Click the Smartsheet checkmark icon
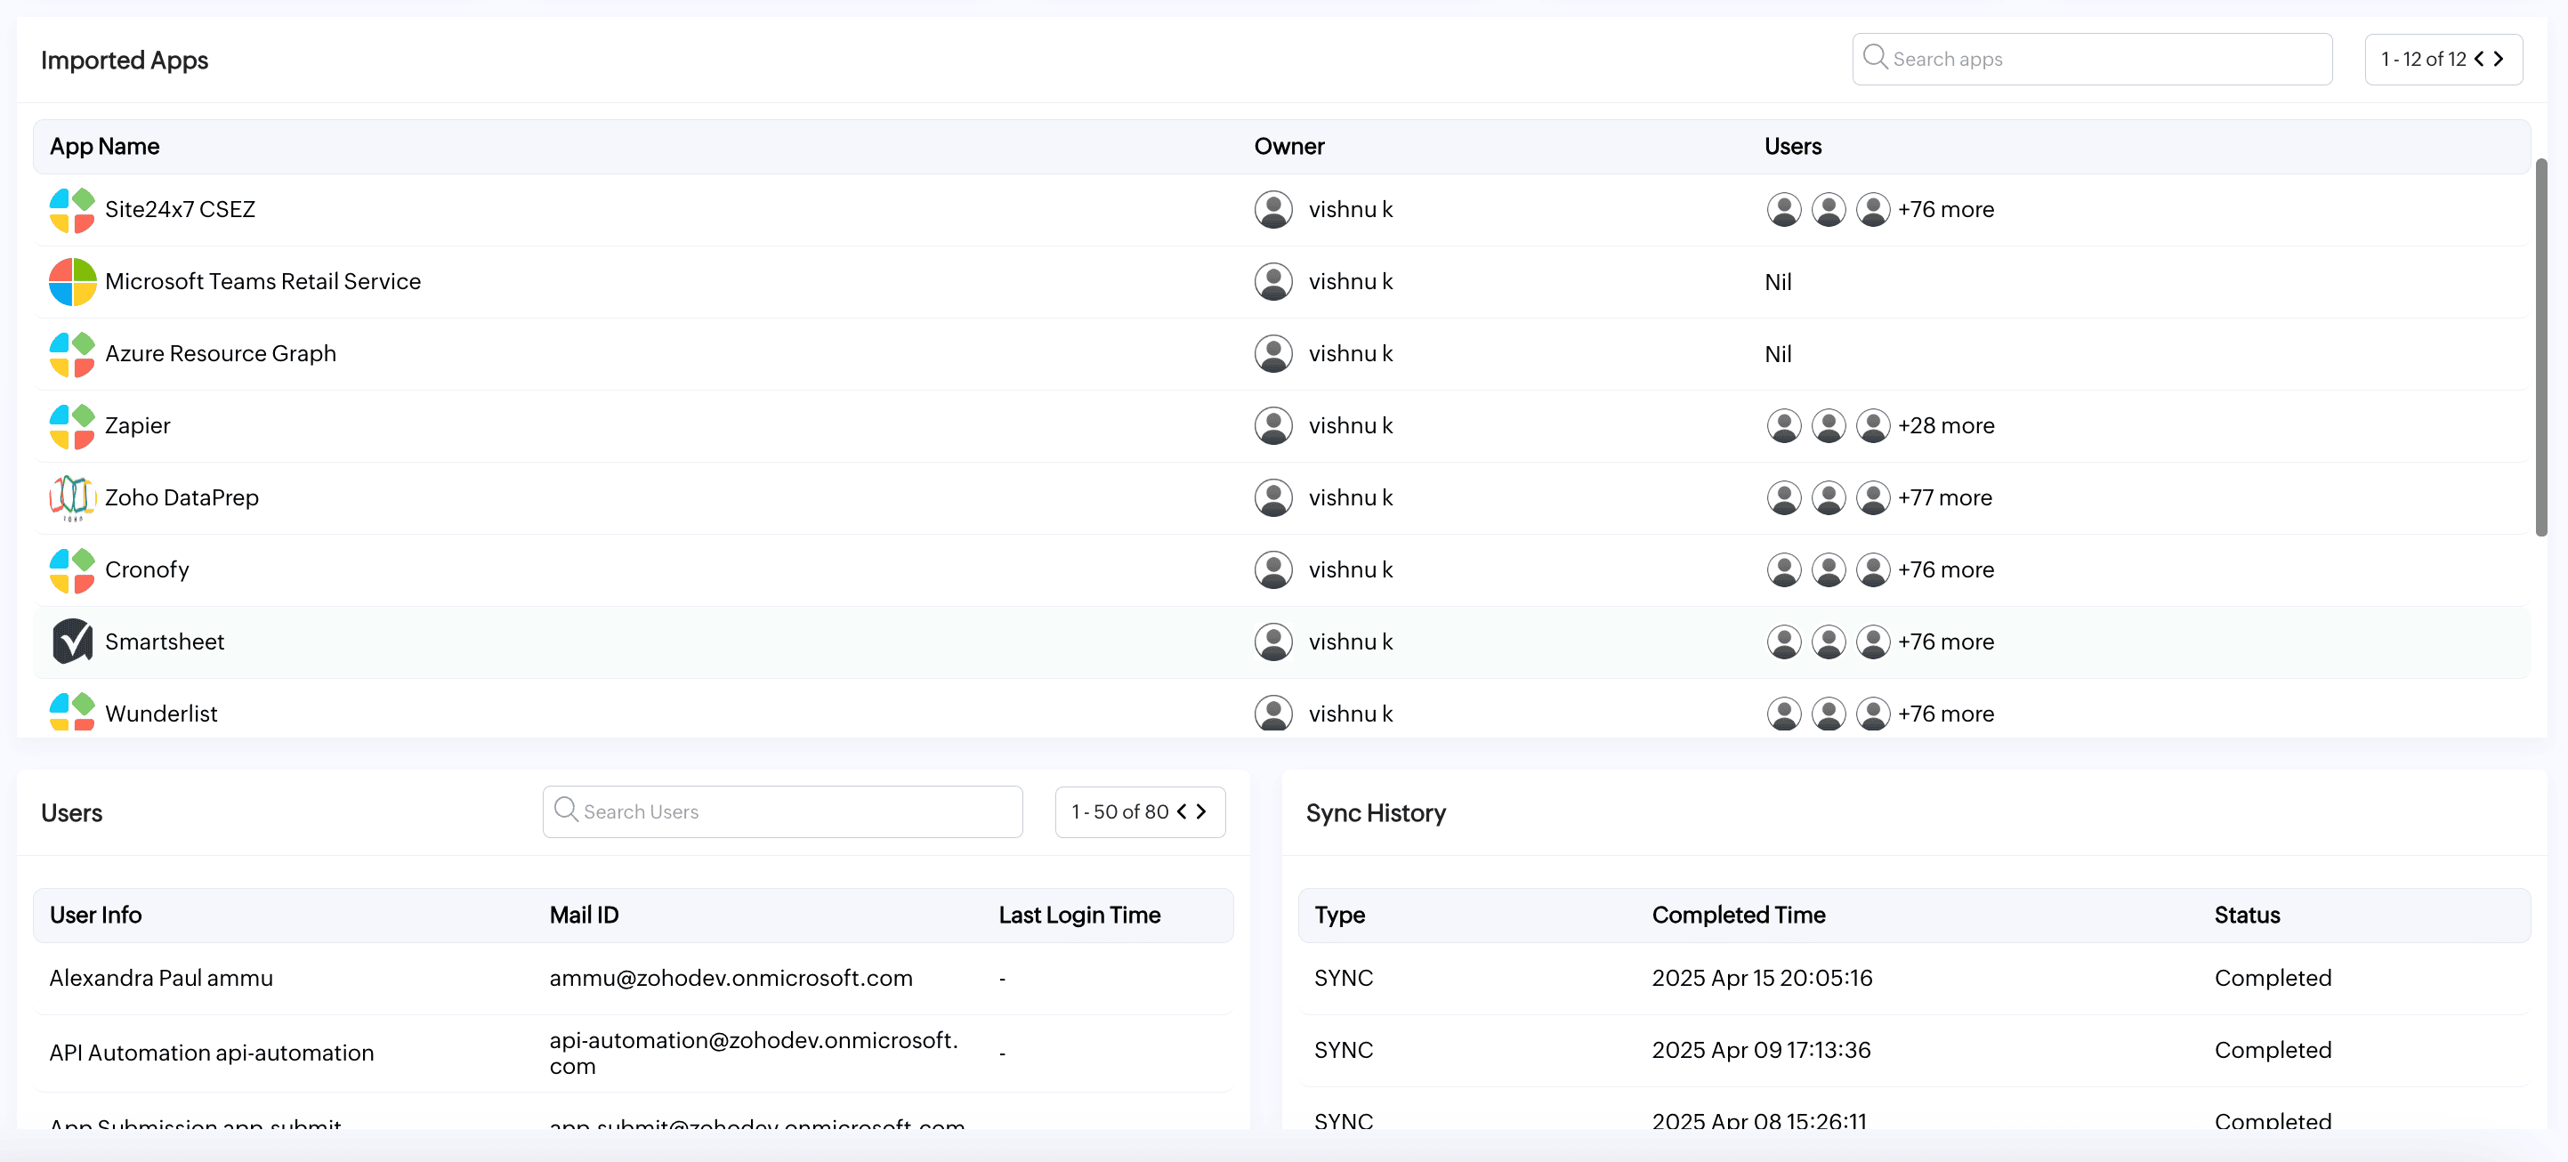 tap(72, 642)
